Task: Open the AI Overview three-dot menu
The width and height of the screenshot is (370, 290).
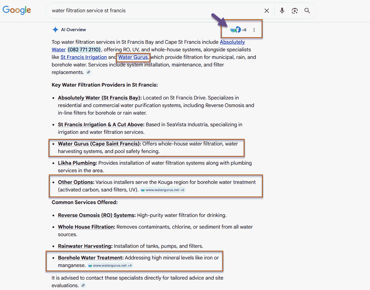Action: tap(254, 30)
